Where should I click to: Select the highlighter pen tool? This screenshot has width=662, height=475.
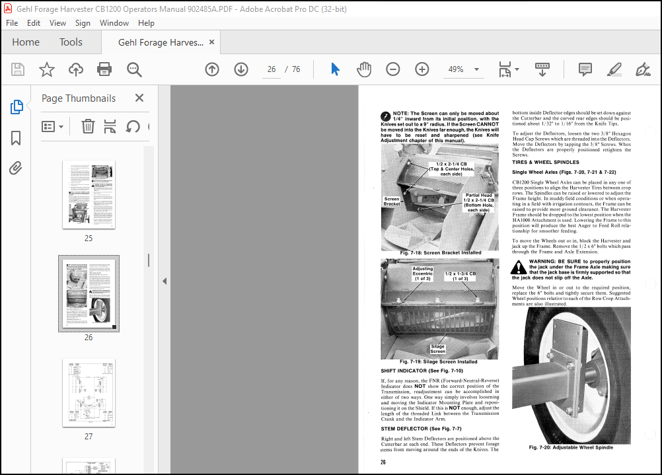pos(614,69)
